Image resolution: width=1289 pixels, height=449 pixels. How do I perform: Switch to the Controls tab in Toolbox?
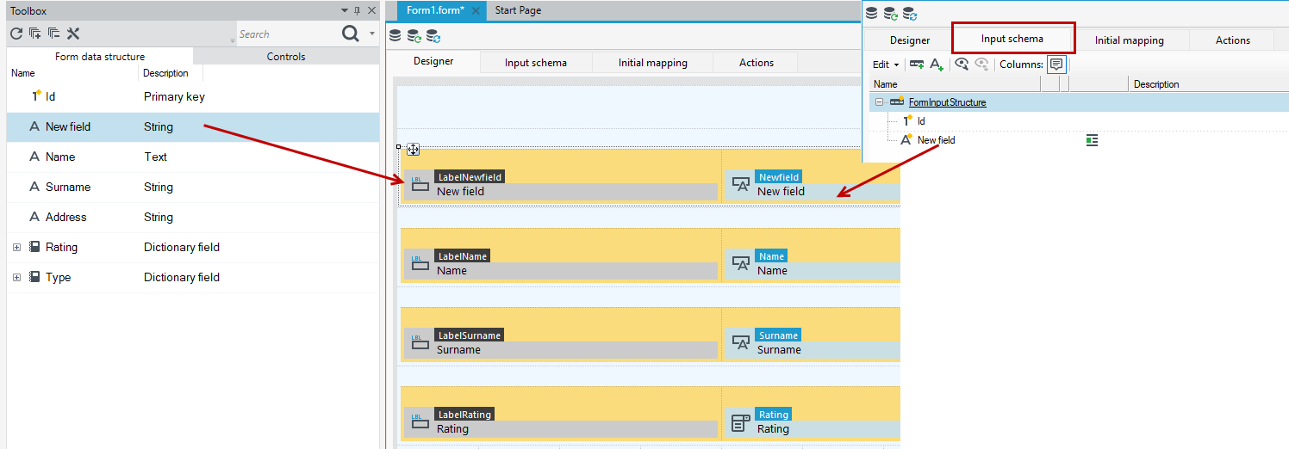[x=286, y=57]
